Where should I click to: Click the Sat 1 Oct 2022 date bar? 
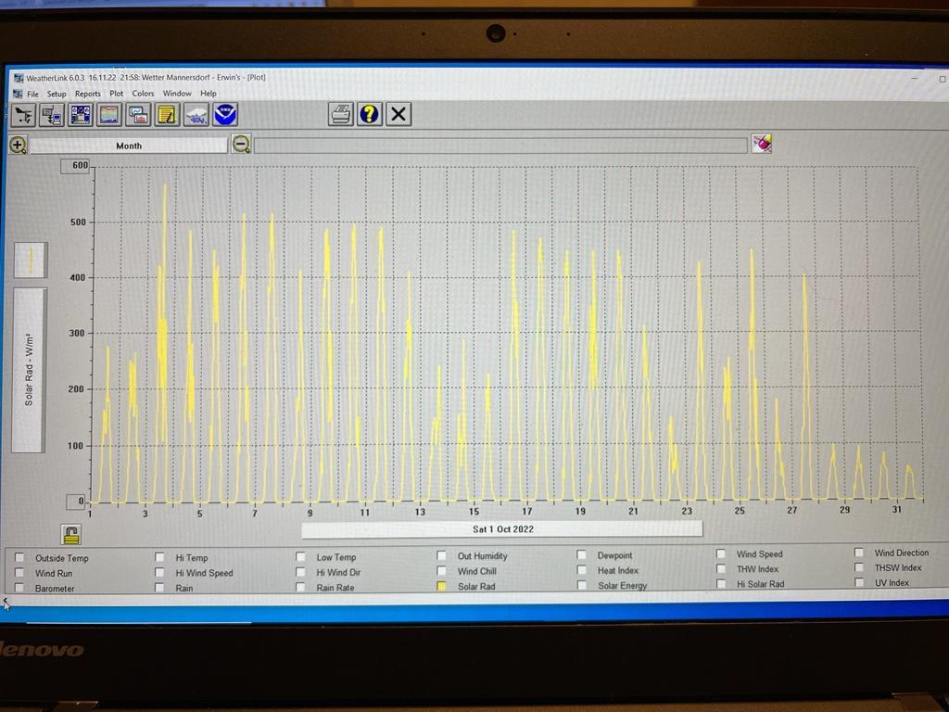tap(502, 529)
